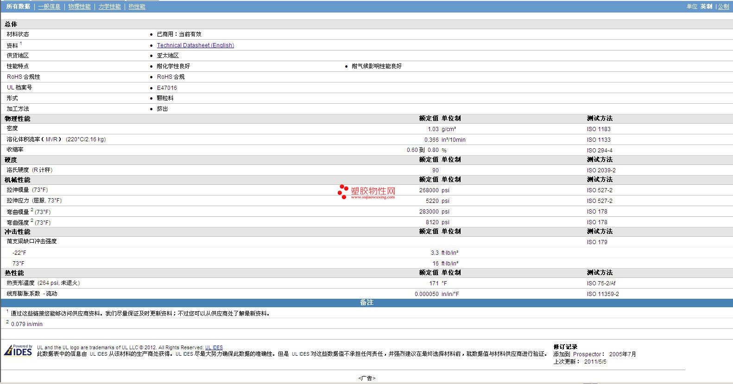Click the 颗粒料 form value
This screenshot has width=733, height=384.
tap(165, 98)
